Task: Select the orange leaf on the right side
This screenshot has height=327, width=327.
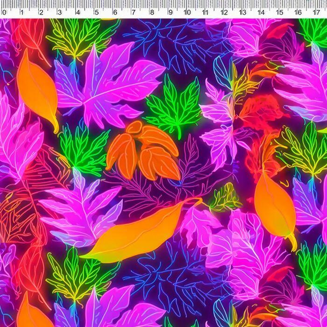Action: coord(275,206)
